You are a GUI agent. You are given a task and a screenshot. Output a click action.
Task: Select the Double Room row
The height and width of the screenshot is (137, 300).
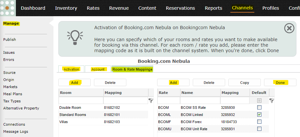(103, 108)
